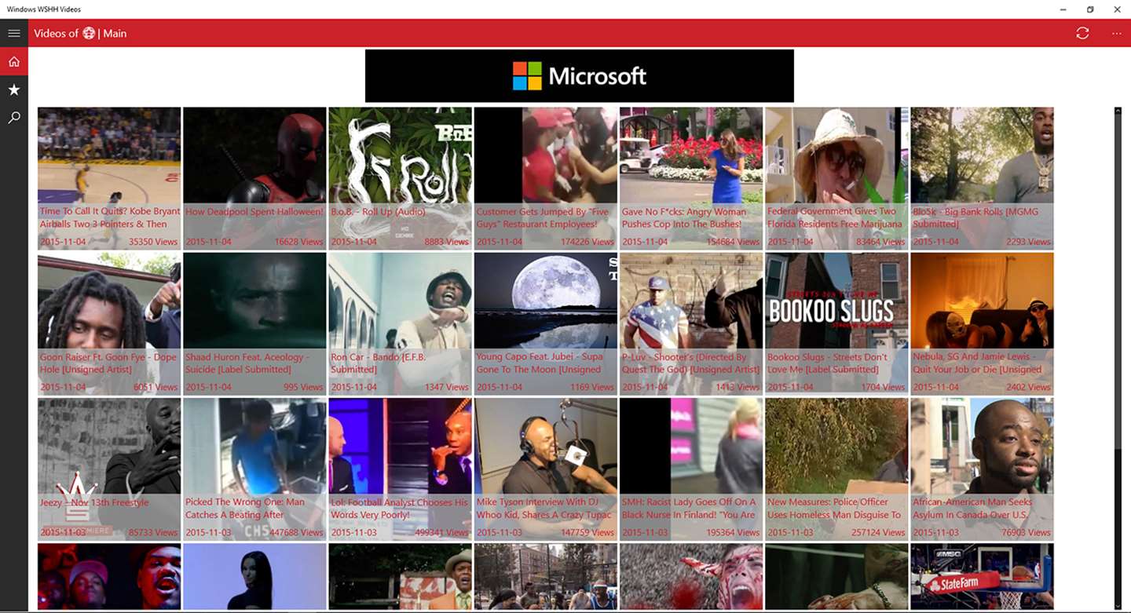Open Bookoo Slugs Streets Don't Love Me
This screenshot has width=1131, height=613.
coord(836,323)
